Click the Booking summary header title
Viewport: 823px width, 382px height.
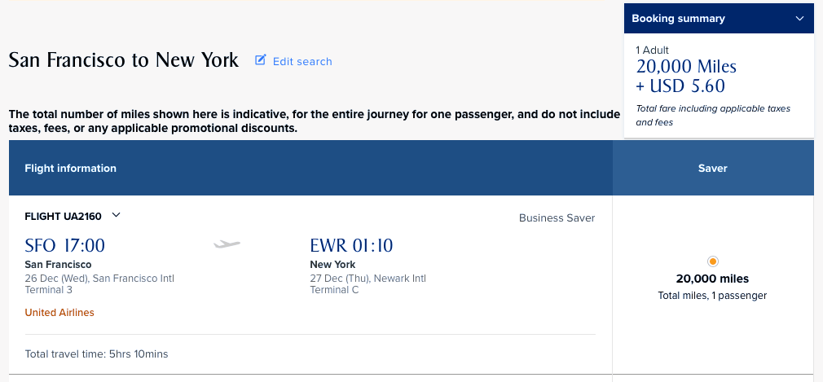tap(678, 18)
